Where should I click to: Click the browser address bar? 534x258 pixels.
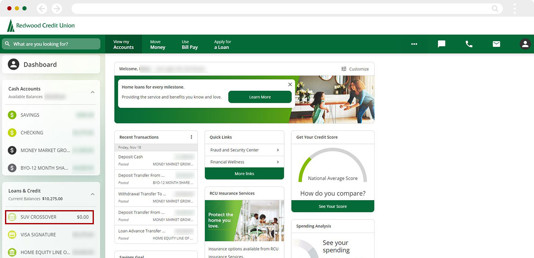pyautogui.click(x=287, y=8)
